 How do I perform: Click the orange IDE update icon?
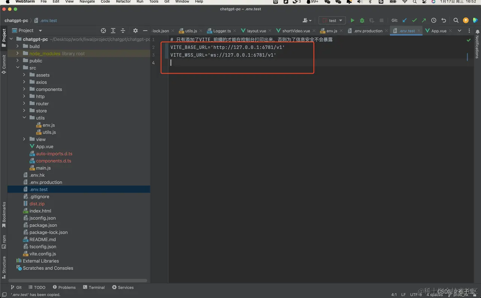click(466, 21)
